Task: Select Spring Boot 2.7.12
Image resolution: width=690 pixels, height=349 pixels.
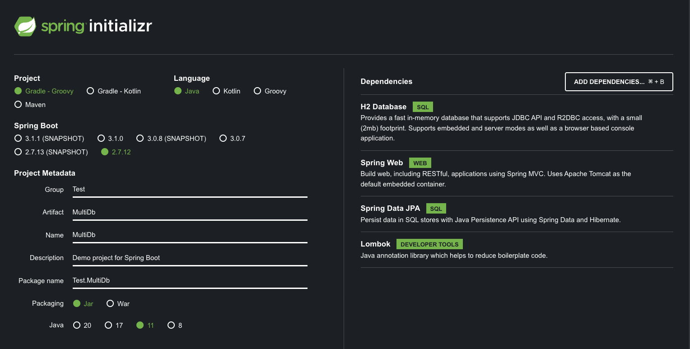Action: pyautogui.click(x=116, y=152)
